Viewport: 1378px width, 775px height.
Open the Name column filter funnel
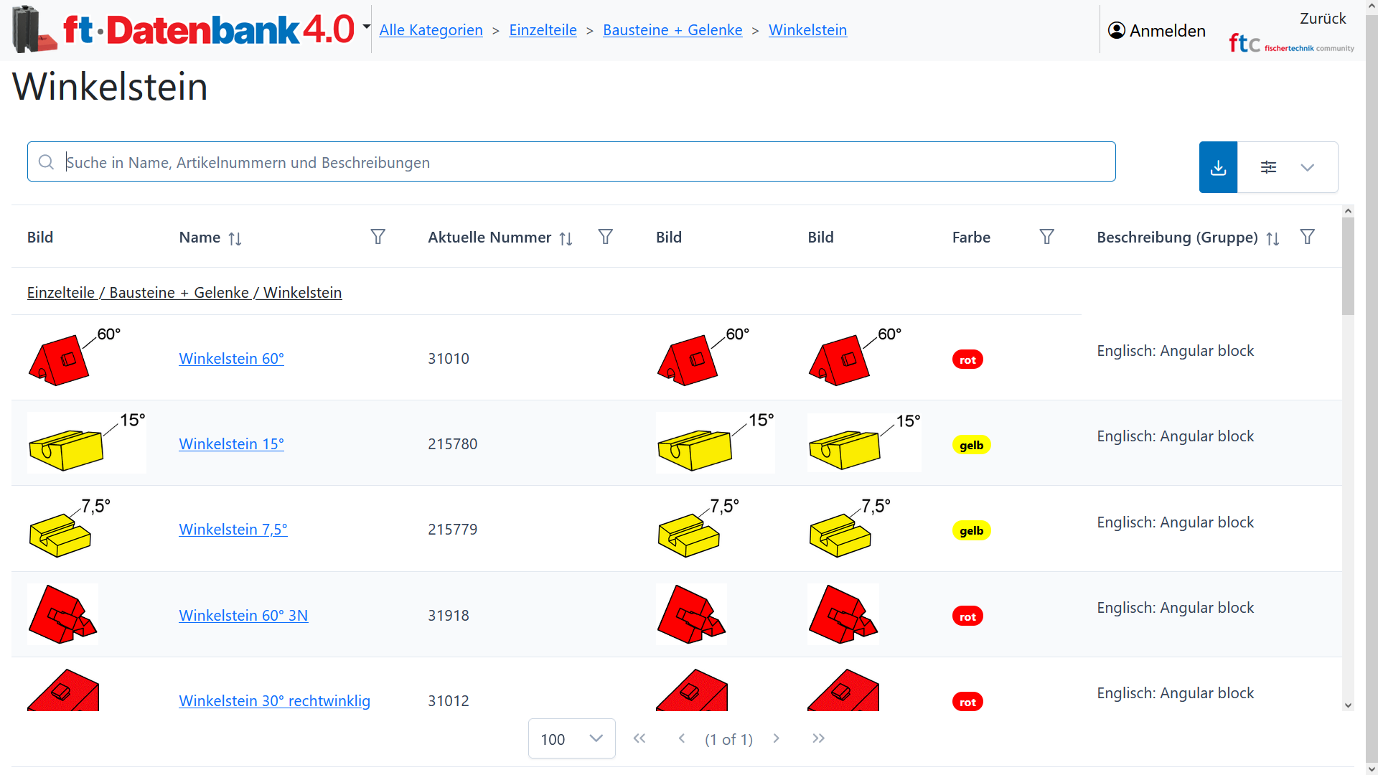coord(378,237)
